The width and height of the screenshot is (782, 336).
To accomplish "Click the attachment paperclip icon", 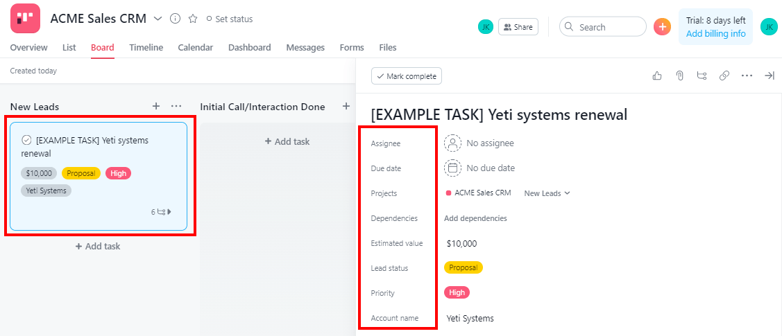I will (x=679, y=76).
